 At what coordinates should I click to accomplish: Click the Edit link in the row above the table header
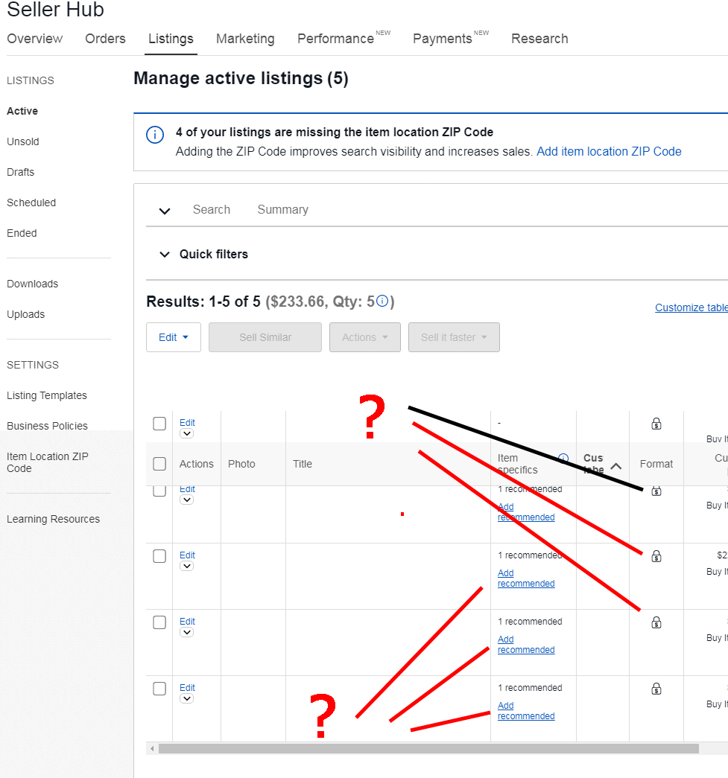[x=187, y=422]
